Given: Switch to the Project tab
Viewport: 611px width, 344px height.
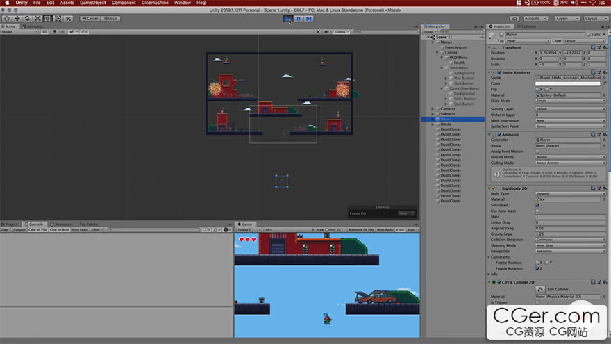Looking at the screenshot, I should coord(9,224).
